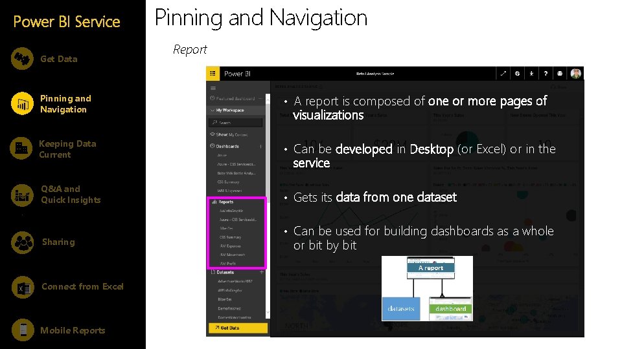
Task: Click the more options next to Dashboards
Action: 261,147
